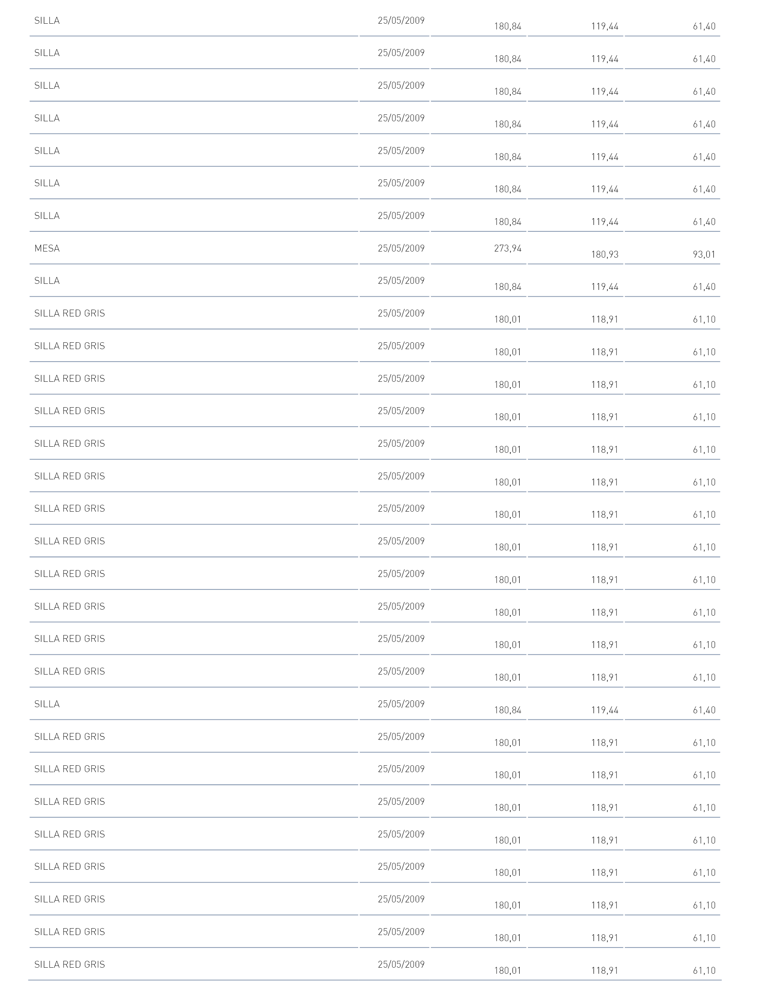
Task: Click 118,91 in the bottom table row
Action: click(604, 971)
